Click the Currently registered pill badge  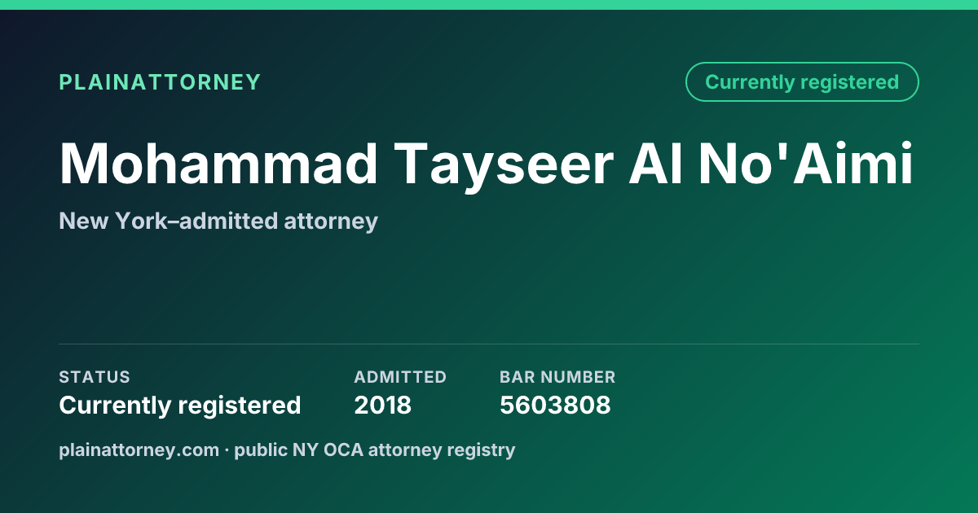tap(802, 82)
